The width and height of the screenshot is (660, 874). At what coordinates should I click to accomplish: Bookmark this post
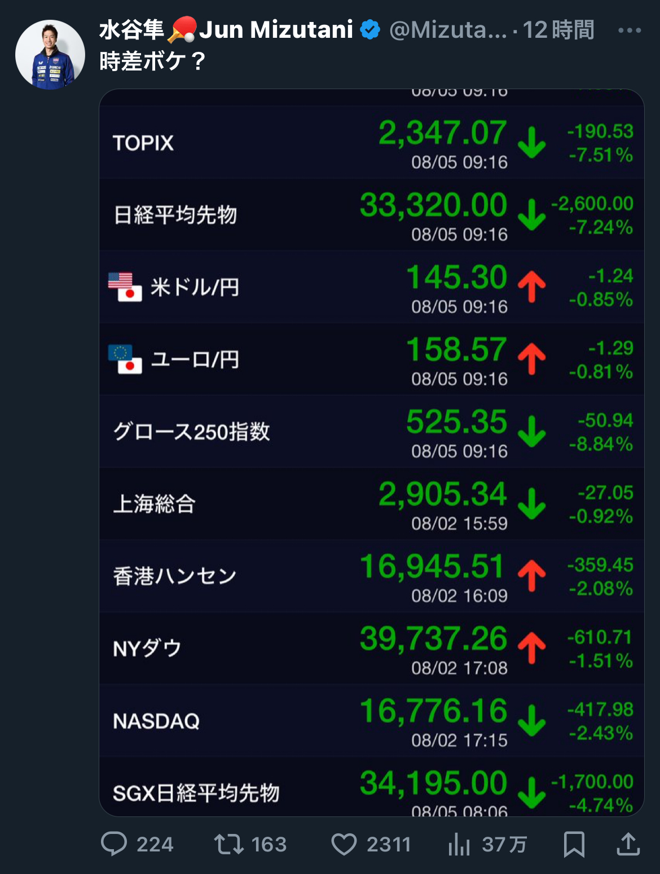[x=574, y=844]
